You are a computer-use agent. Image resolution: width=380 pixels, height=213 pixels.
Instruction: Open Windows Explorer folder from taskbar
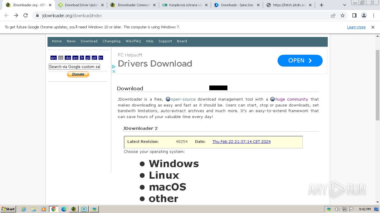coord(34,209)
